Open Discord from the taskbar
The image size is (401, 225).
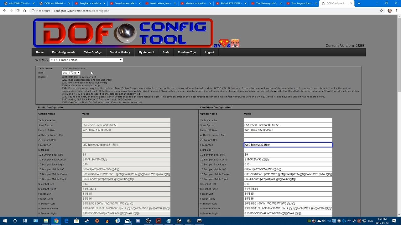point(138,221)
